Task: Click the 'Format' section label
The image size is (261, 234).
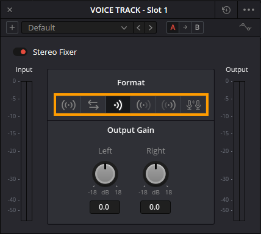Action: (131, 83)
